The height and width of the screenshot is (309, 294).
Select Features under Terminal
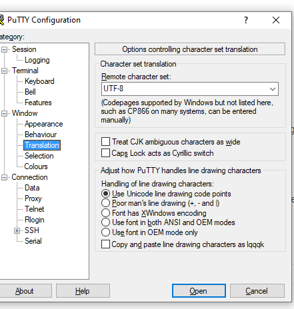[38, 103]
